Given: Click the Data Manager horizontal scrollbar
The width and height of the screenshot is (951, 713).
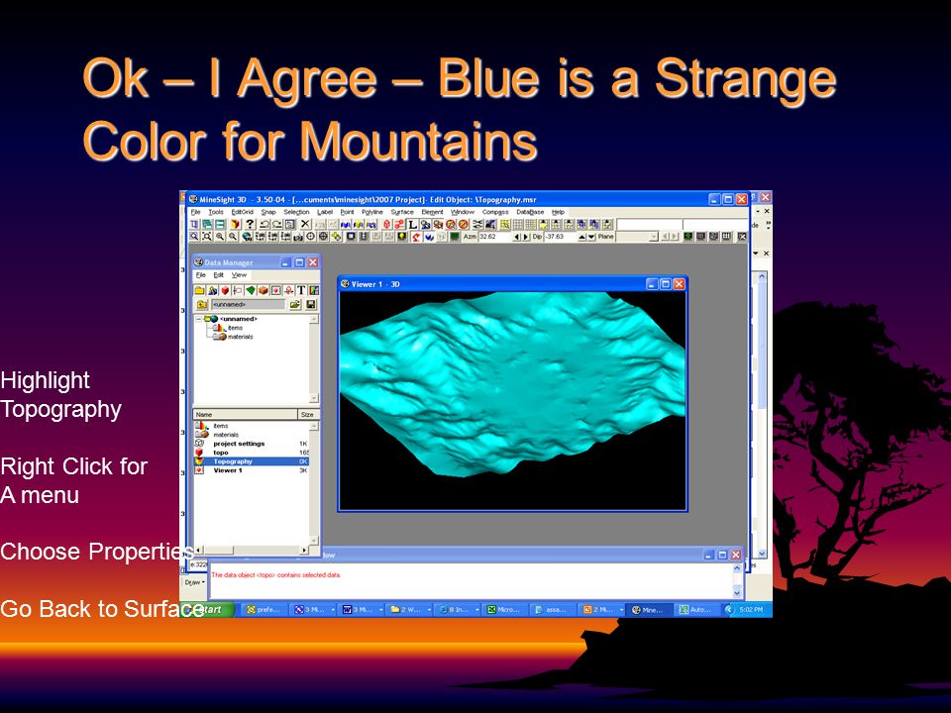Looking at the screenshot, I should pyautogui.click(x=251, y=550).
